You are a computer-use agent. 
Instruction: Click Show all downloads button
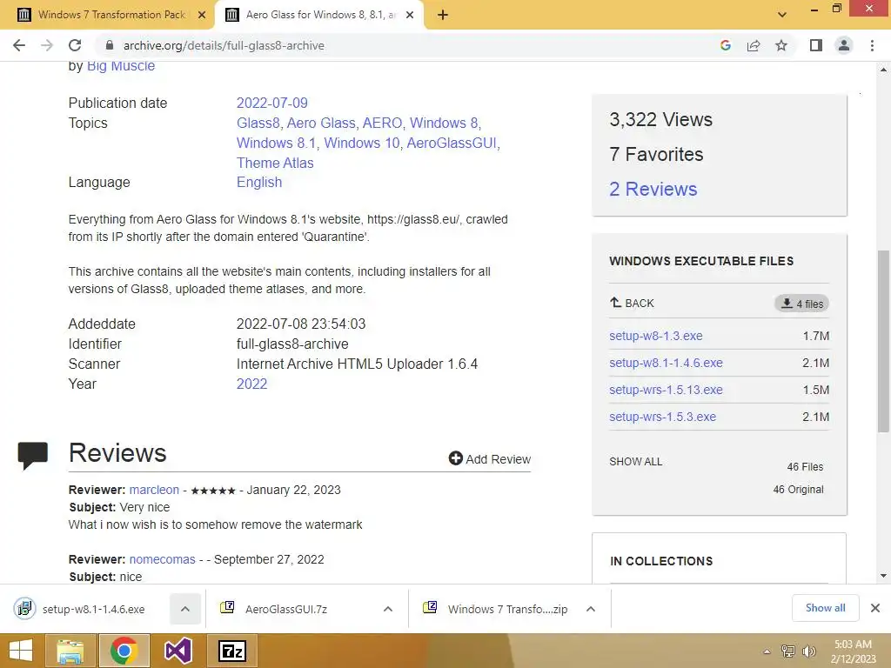(x=825, y=608)
